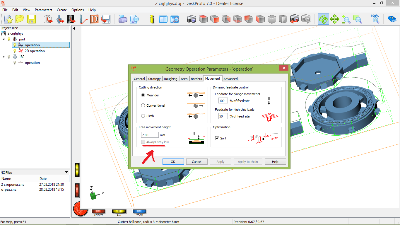The width and height of the screenshot is (400, 225).
Task: Click the plain camera icon in the toolbar
Action: (192, 19)
